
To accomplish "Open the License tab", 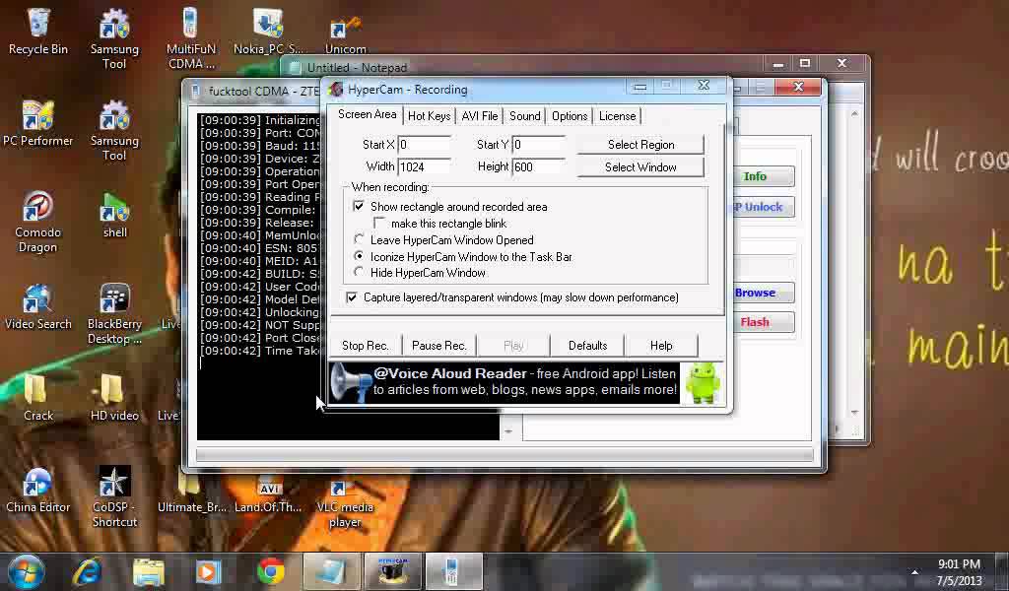I will pyautogui.click(x=617, y=116).
